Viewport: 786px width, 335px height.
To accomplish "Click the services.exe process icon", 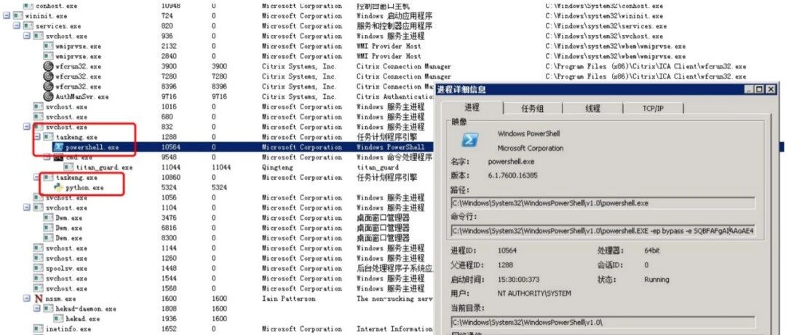I will [28, 26].
